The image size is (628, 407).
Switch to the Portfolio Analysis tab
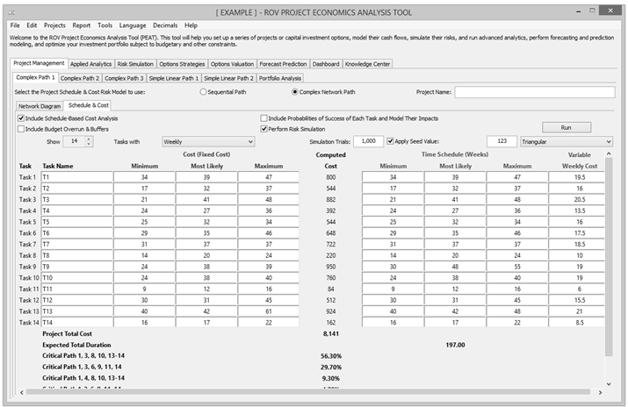click(280, 78)
